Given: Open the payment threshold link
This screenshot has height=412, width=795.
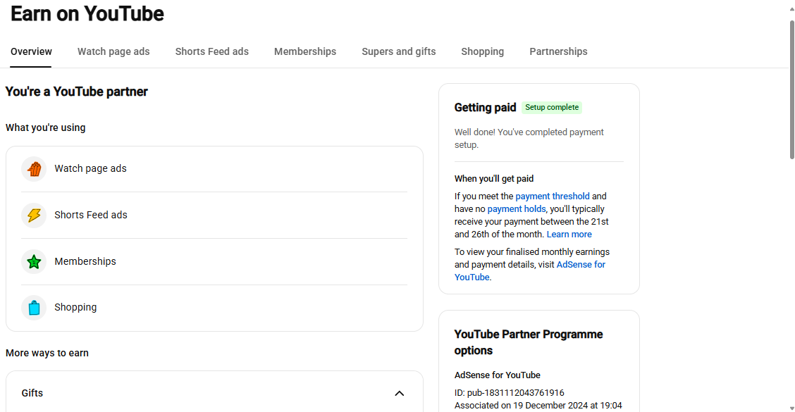Looking at the screenshot, I should coord(553,196).
